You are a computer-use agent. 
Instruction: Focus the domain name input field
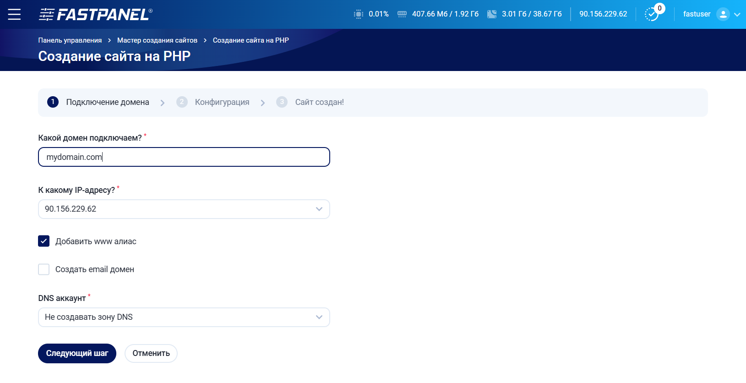point(184,157)
